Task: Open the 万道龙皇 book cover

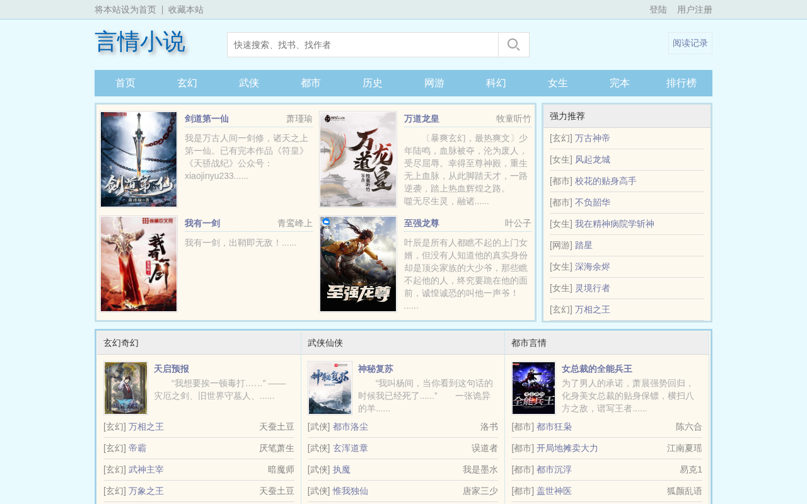Action: tap(358, 159)
